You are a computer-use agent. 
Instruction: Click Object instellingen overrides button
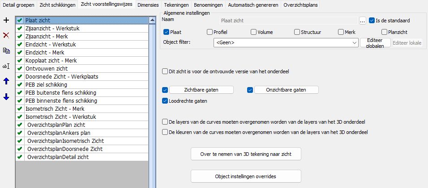click(x=245, y=176)
